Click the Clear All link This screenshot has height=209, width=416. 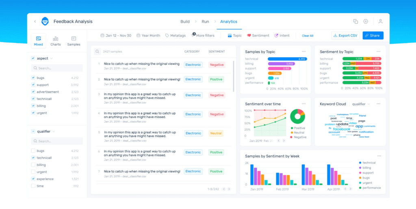pos(308,36)
